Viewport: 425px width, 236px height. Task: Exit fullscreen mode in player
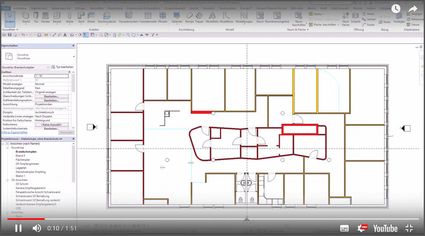(x=409, y=228)
